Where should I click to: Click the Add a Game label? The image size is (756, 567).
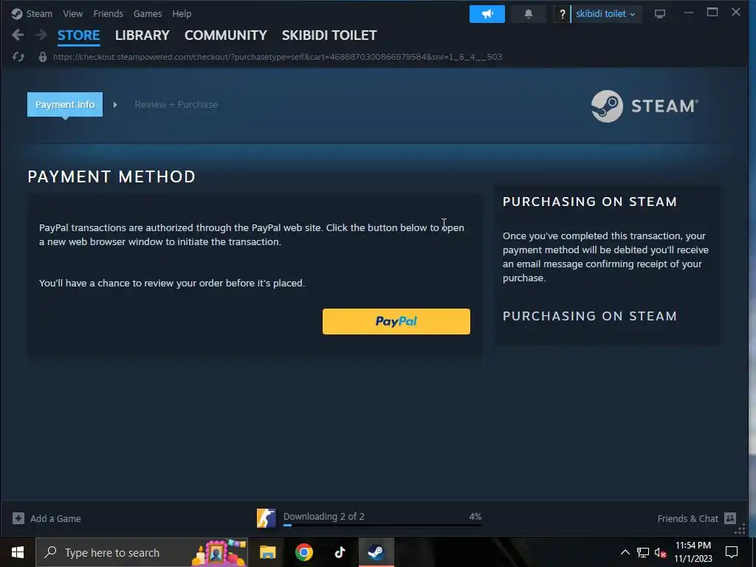pos(55,519)
